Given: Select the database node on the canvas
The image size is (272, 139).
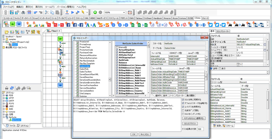Looking at the screenshot, I should pyautogui.click(x=60, y=74).
